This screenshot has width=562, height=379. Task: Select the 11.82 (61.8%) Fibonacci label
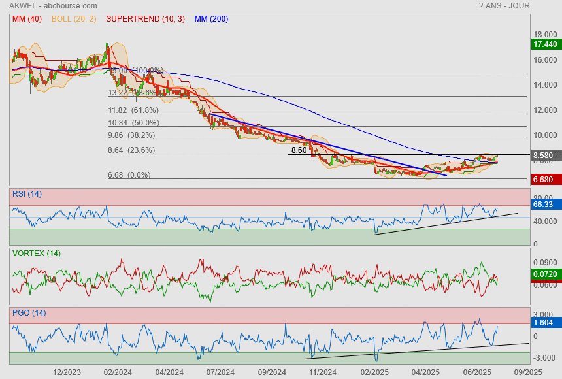[x=133, y=110]
